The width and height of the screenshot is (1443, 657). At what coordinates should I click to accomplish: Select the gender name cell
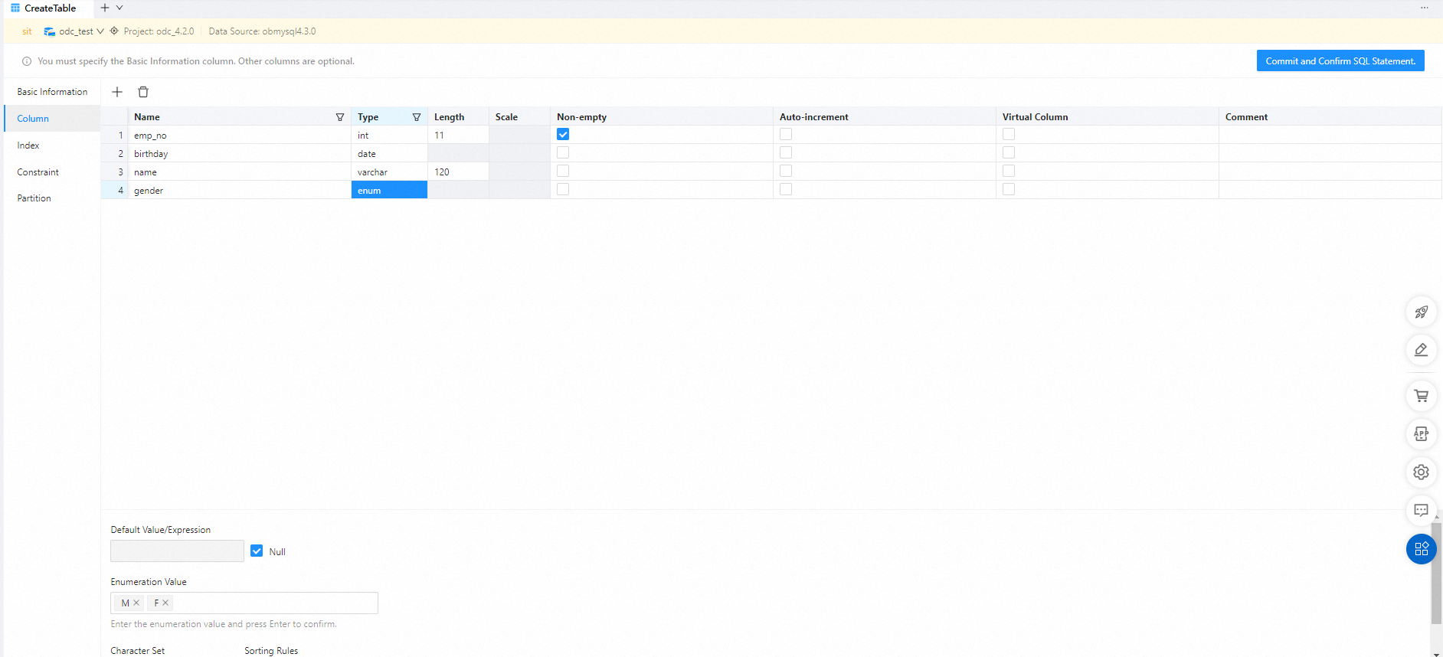(239, 190)
